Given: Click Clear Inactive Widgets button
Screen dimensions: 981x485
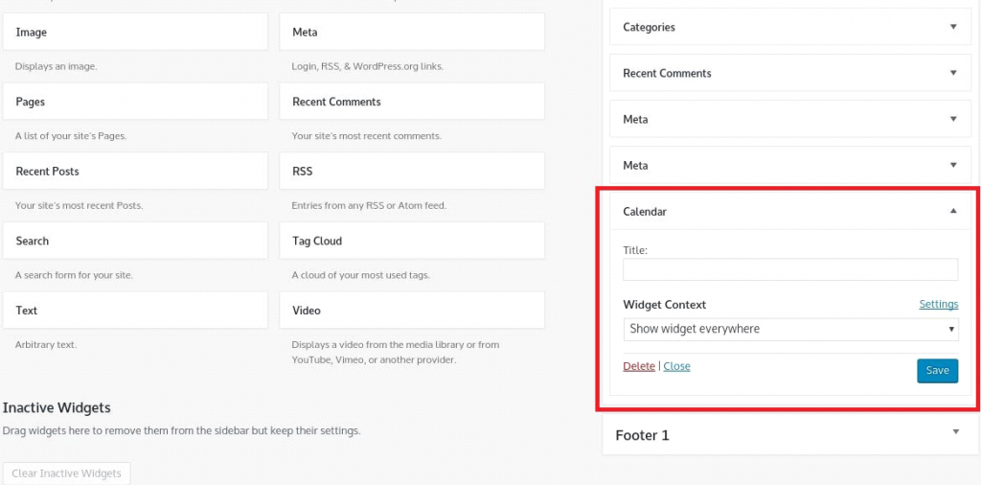Looking at the screenshot, I should (66, 473).
